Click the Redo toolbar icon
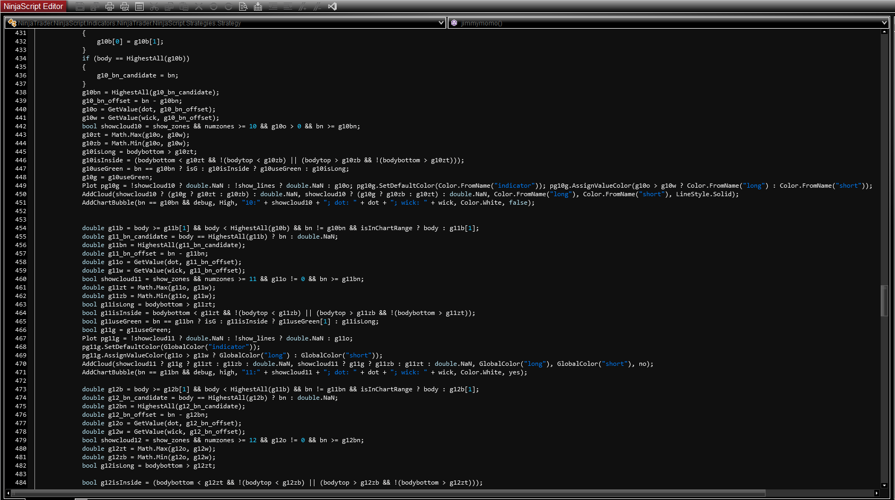The width and height of the screenshot is (895, 500). pyautogui.click(x=229, y=6)
